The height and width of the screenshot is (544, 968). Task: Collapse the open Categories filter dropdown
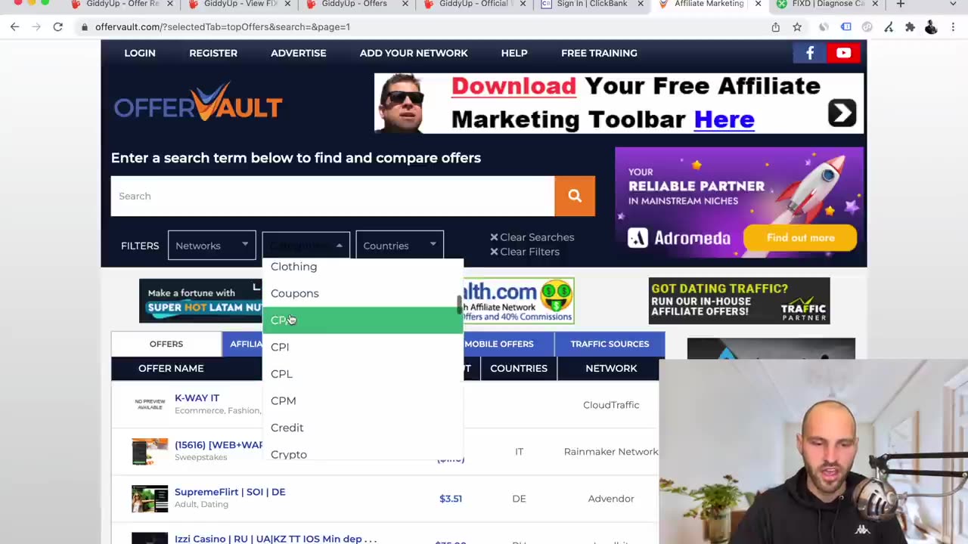(x=306, y=246)
